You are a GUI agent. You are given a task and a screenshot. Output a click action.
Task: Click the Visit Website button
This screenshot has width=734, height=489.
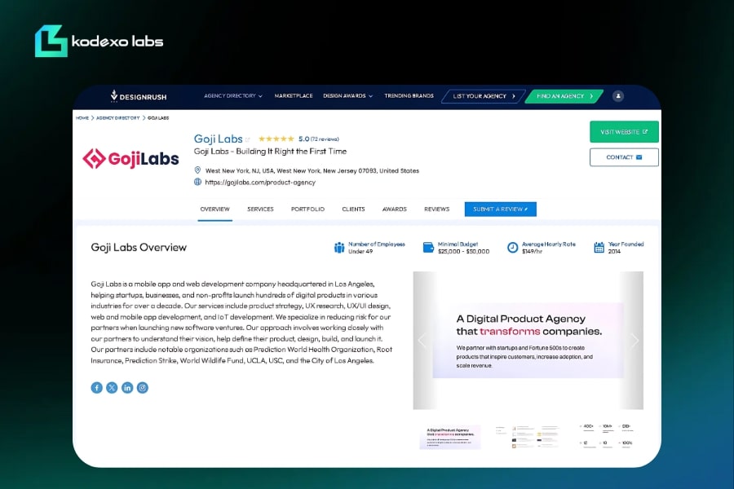click(x=624, y=132)
